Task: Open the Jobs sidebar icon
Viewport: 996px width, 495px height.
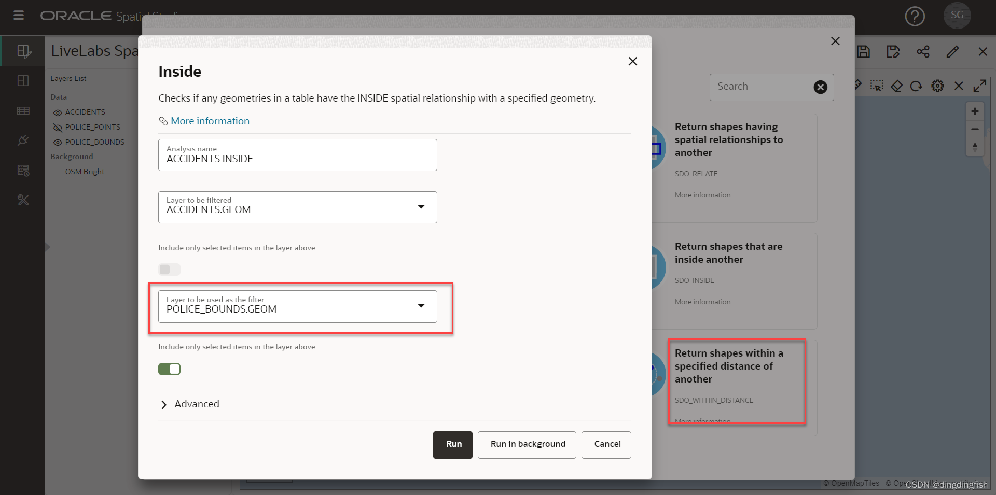Action: [23, 171]
